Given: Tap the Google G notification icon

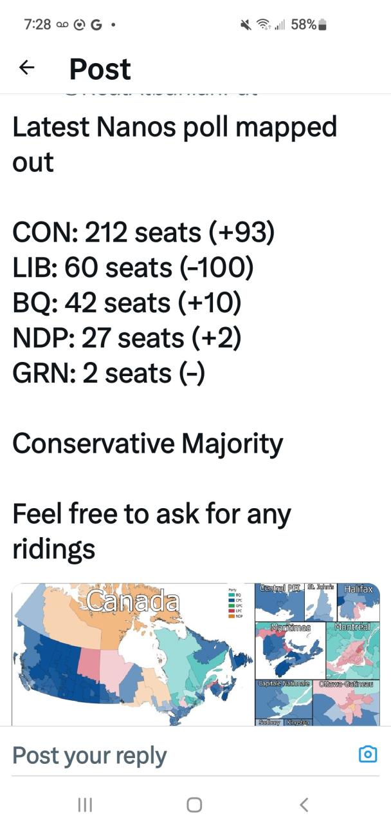Looking at the screenshot, I should pos(96,25).
